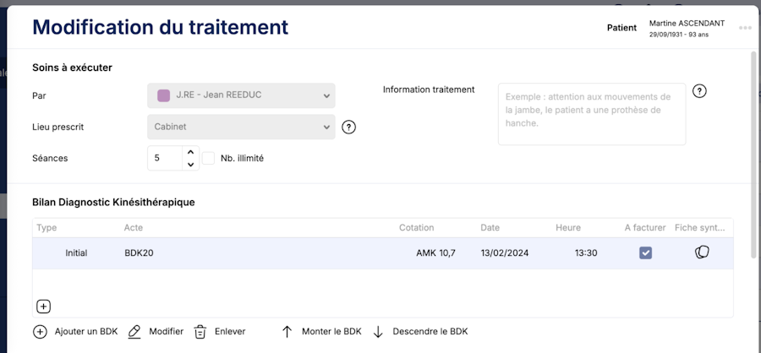This screenshot has width=761, height=353.
Task: Increase the Séances count with up arrow
Action: point(190,152)
